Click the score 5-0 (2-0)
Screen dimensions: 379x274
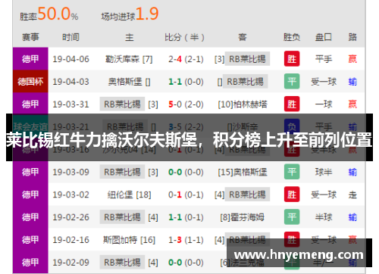point(186,104)
